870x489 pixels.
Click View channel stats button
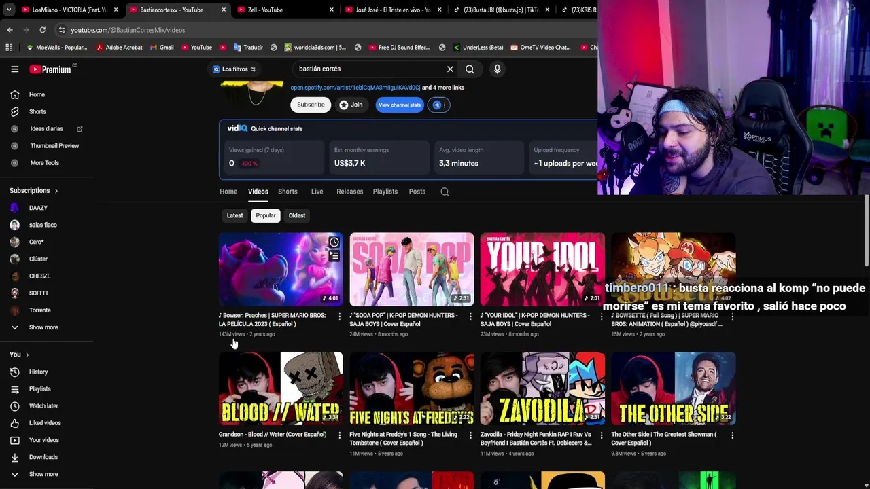pyautogui.click(x=400, y=105)
